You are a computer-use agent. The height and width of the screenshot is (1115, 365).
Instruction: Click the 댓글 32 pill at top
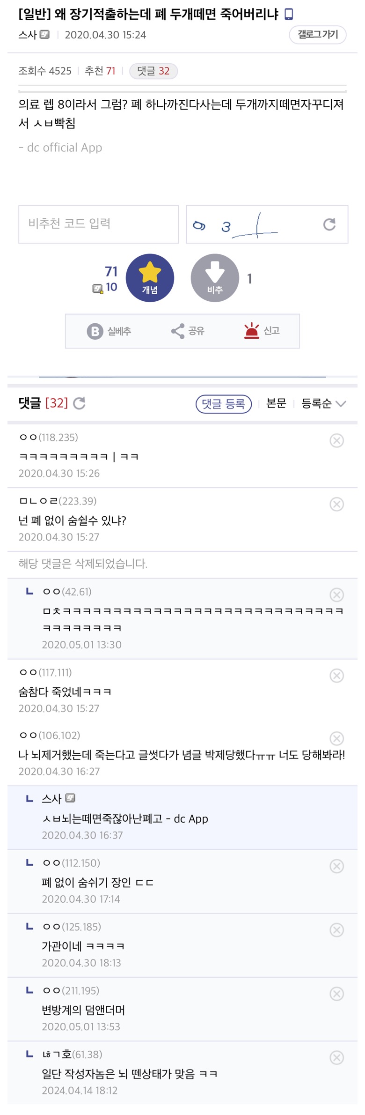click(x=153, y=71)
